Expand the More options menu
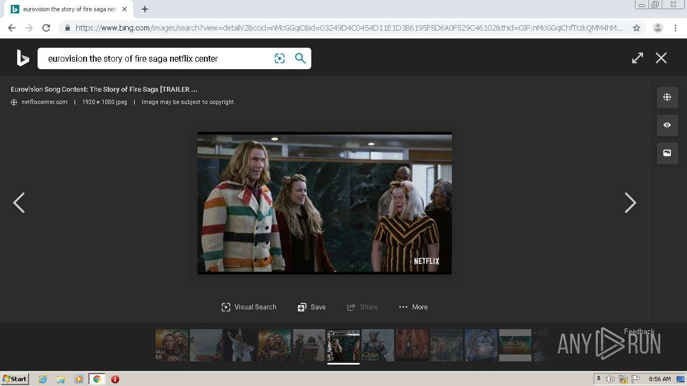The width and height of the screenshot is (687, 386). 413,307
